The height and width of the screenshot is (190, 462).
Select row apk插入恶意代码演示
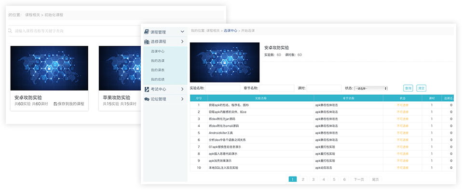322,154
